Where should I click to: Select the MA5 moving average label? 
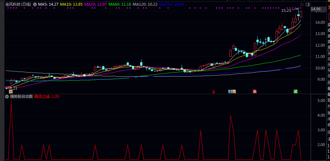[48, 4]
